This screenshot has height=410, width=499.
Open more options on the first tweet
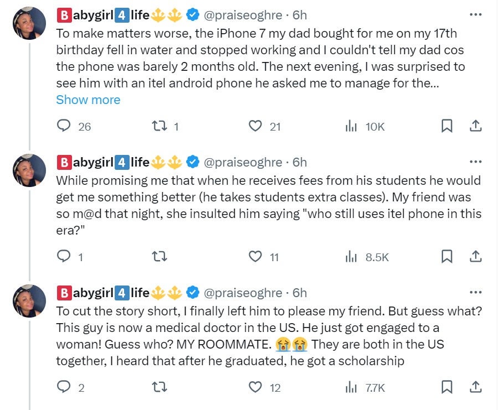coord(475,14)
